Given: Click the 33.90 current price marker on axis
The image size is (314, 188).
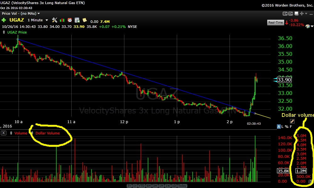Looking at the screenshot, I should pos(284,80).
